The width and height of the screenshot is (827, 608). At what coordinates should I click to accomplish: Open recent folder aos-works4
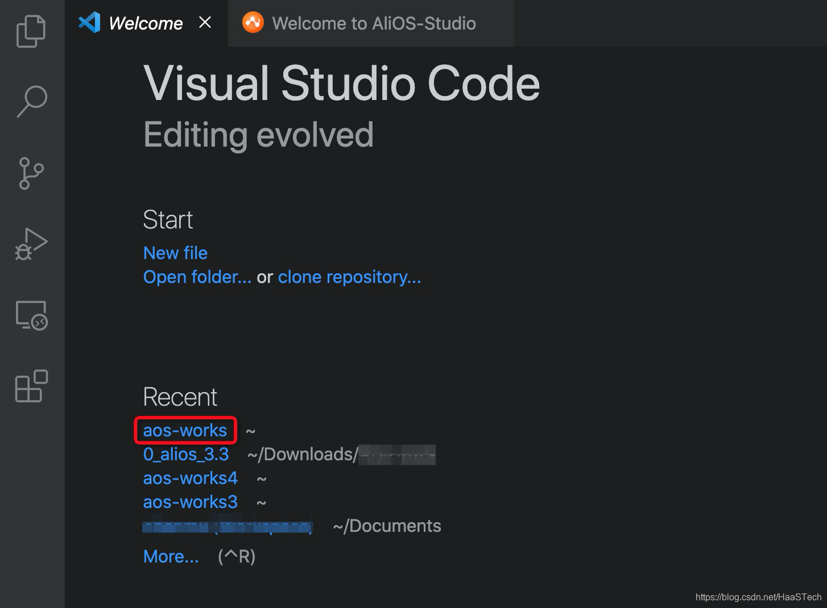click(190, 478)
